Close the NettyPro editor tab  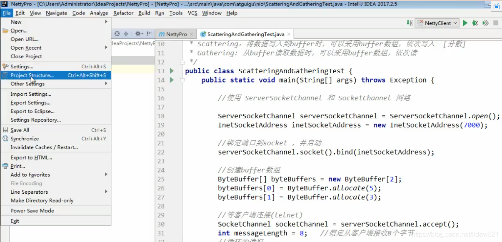coord(191,34)
